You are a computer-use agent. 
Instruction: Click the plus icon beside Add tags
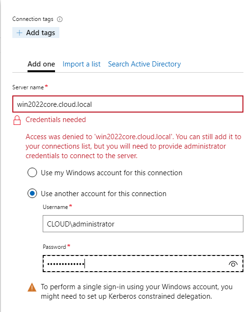click(x=19, y=33)
